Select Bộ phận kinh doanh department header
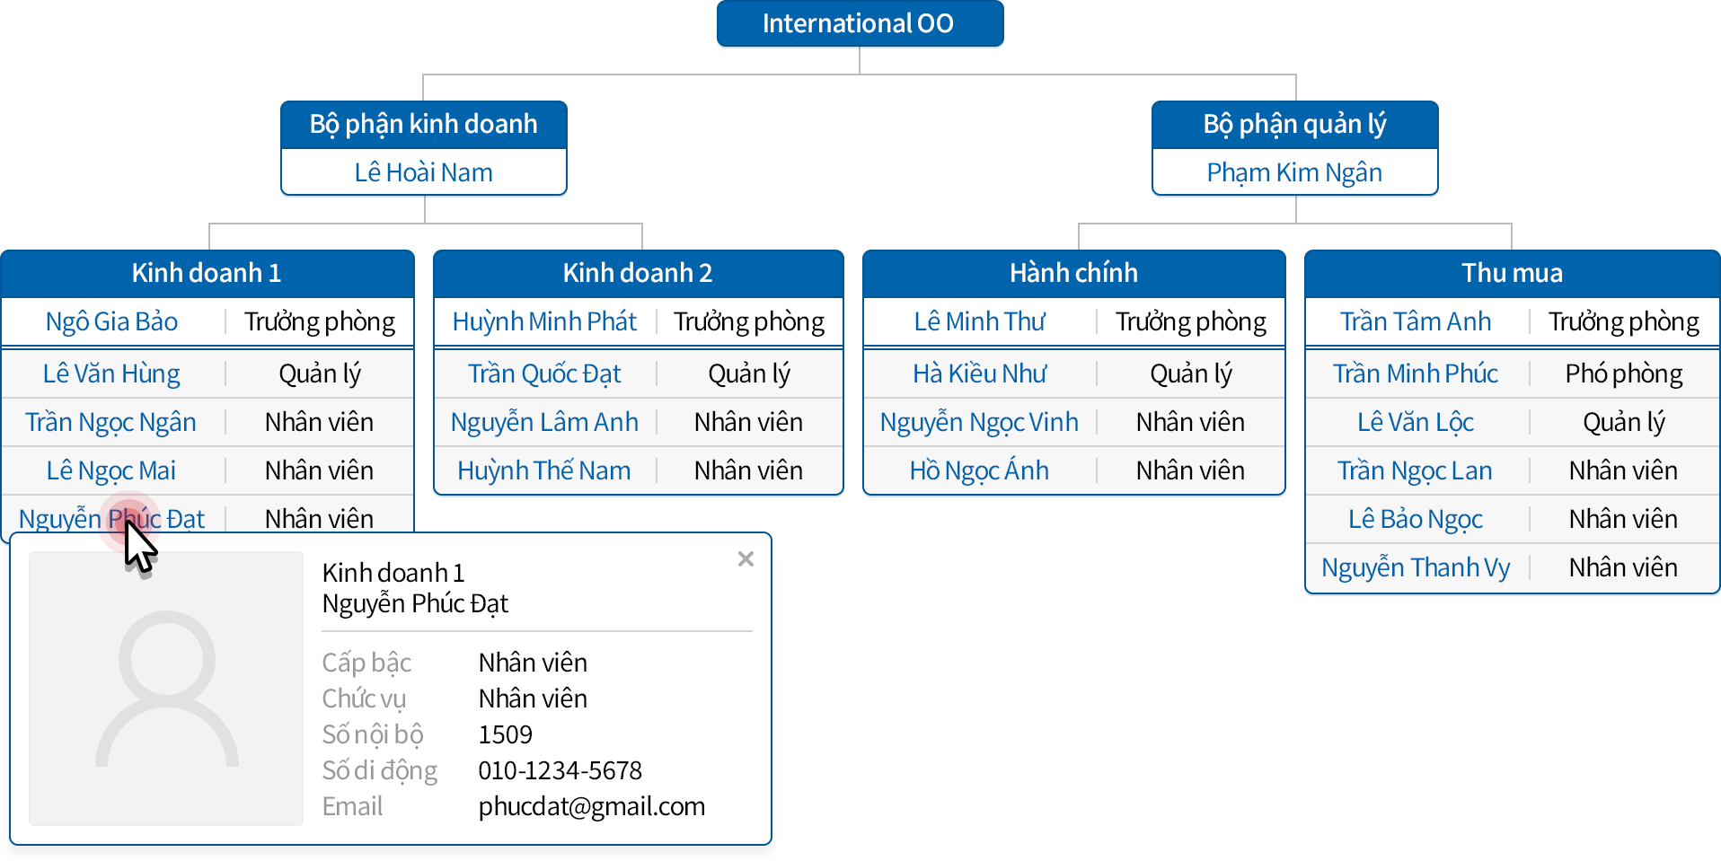The width and height of the screenshot is (1721, 861). tap(423, 124)
